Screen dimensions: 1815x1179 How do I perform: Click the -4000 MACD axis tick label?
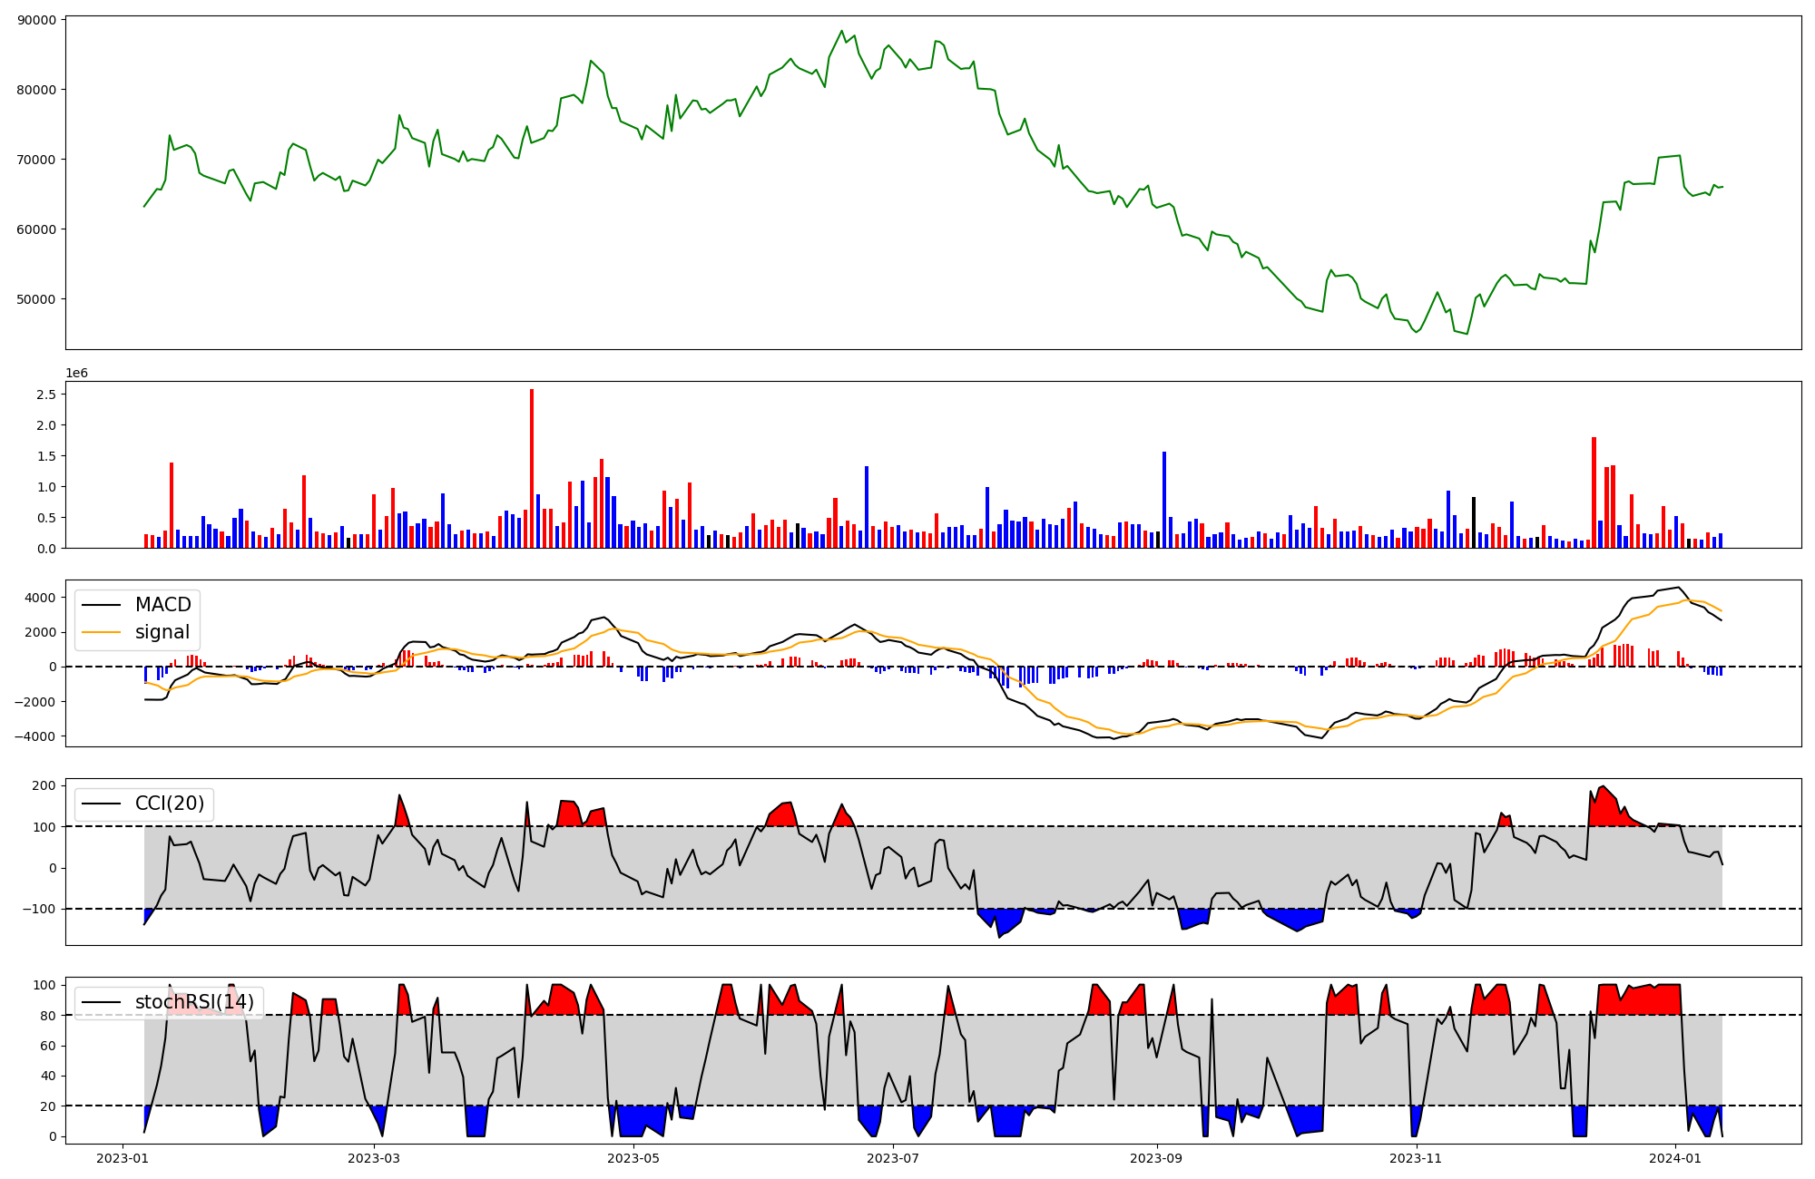pyautogui.click(x=34, y=736)
